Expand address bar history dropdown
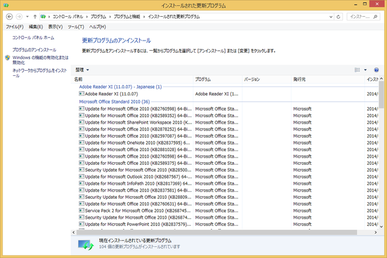 331,17
